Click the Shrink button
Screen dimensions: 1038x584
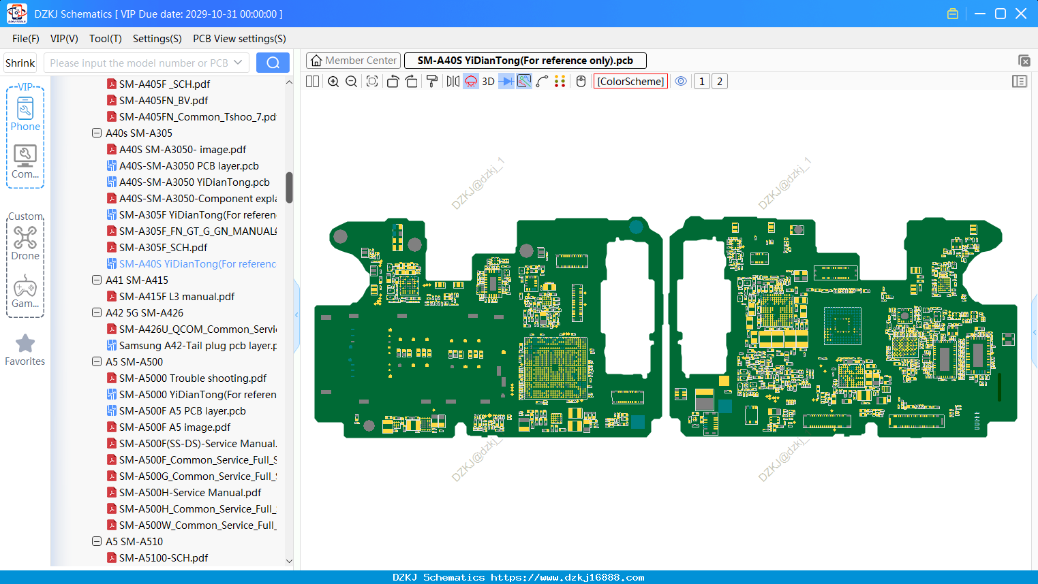coord(20,63)
